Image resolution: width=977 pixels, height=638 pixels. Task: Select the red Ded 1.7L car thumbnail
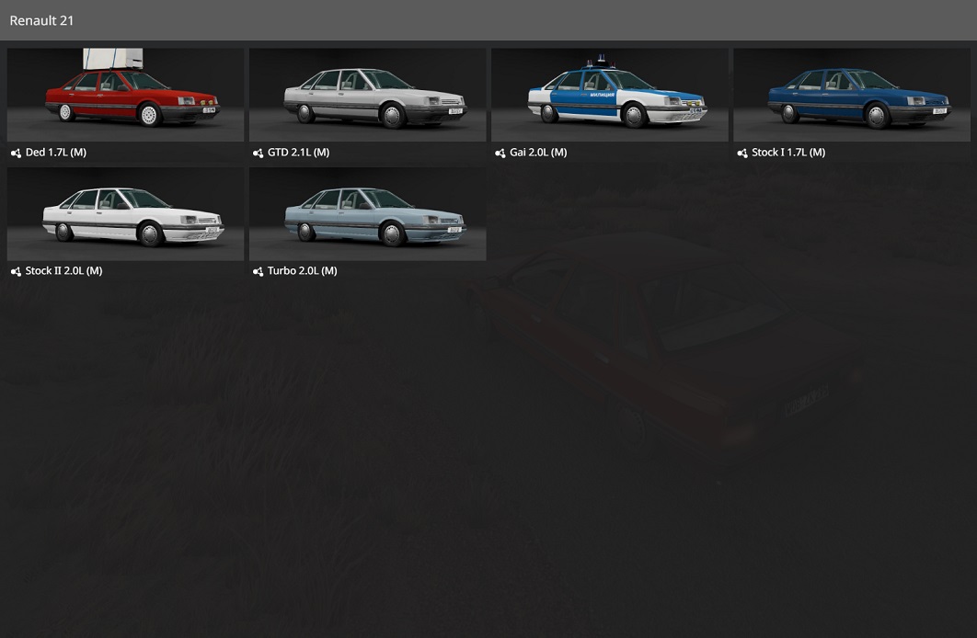point(125,96)
